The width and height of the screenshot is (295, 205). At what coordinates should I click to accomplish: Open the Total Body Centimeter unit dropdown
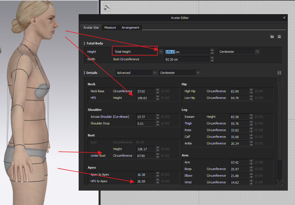tap(239, 51)
